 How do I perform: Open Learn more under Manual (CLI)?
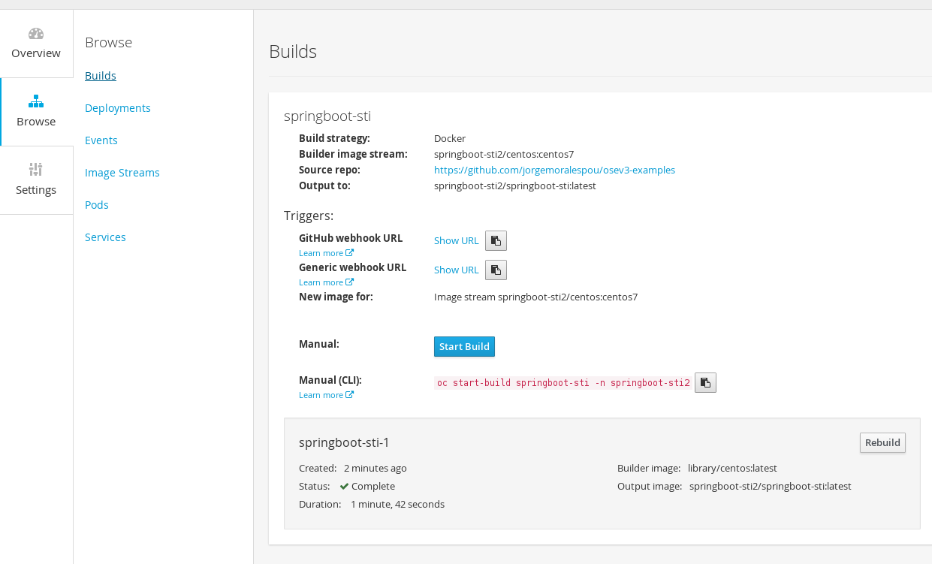[x=326, y=395]
